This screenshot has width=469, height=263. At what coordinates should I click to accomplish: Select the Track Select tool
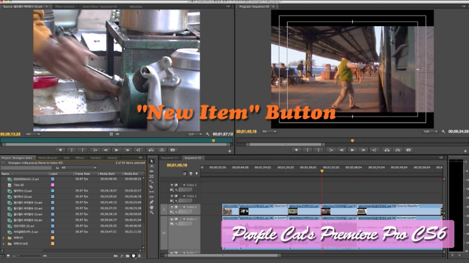pos(152,166)
